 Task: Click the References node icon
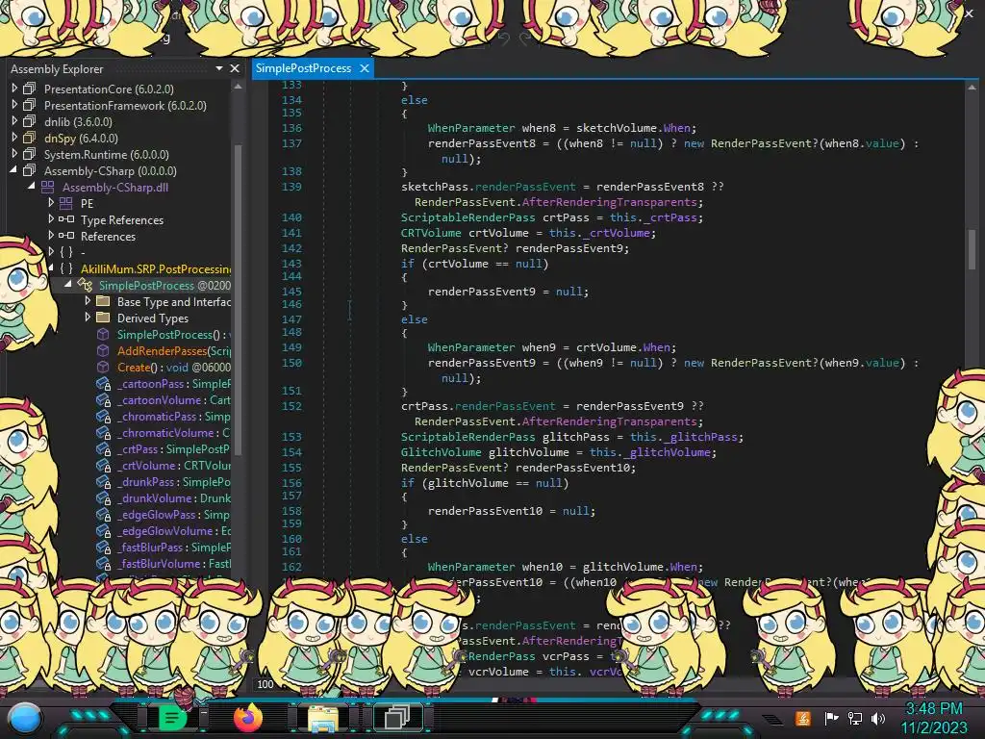click(66, 236)
